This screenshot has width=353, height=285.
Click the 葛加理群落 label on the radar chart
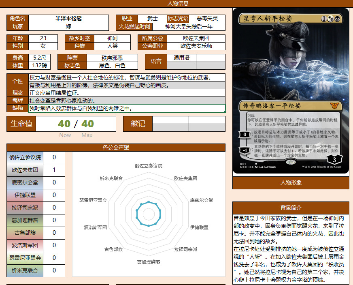coord(148,262)
